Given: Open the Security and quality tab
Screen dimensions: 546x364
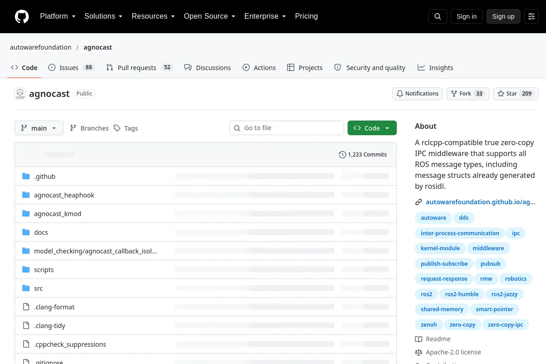Looking at the screenshot, I should 370,68.
